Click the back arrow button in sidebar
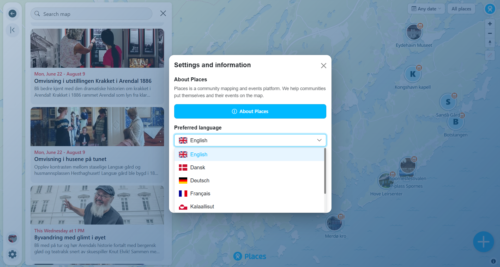The image size is (500, 267). tap(12, 14)
